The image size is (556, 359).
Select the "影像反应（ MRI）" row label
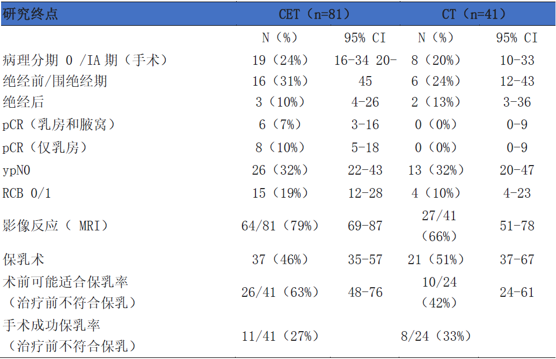pyautogui.click(x=55, y=226)
